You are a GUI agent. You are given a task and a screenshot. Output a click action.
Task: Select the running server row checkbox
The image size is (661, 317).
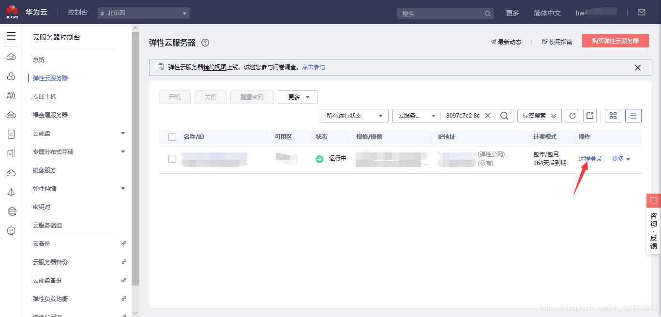[x=172, y=159]
